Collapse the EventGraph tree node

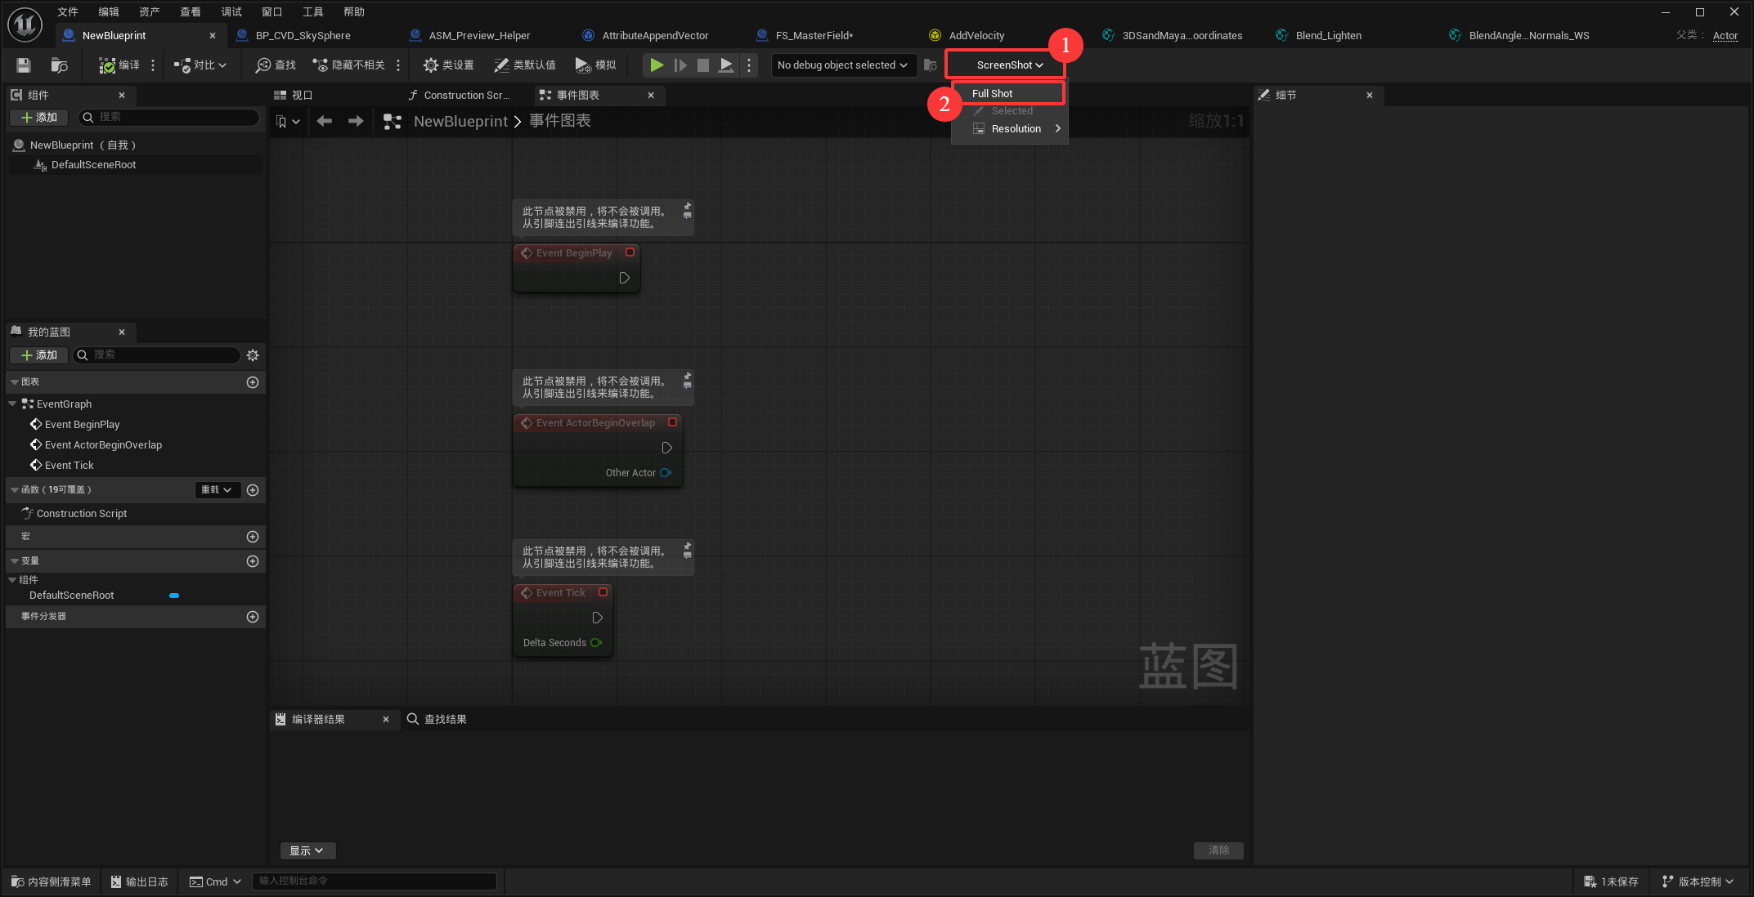[12, 404]
